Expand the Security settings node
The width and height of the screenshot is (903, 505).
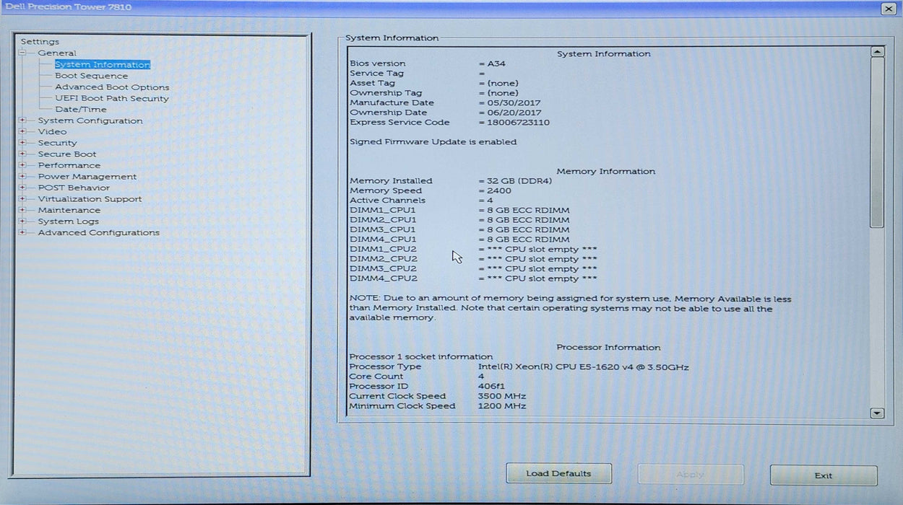click(x=22, y=143)
